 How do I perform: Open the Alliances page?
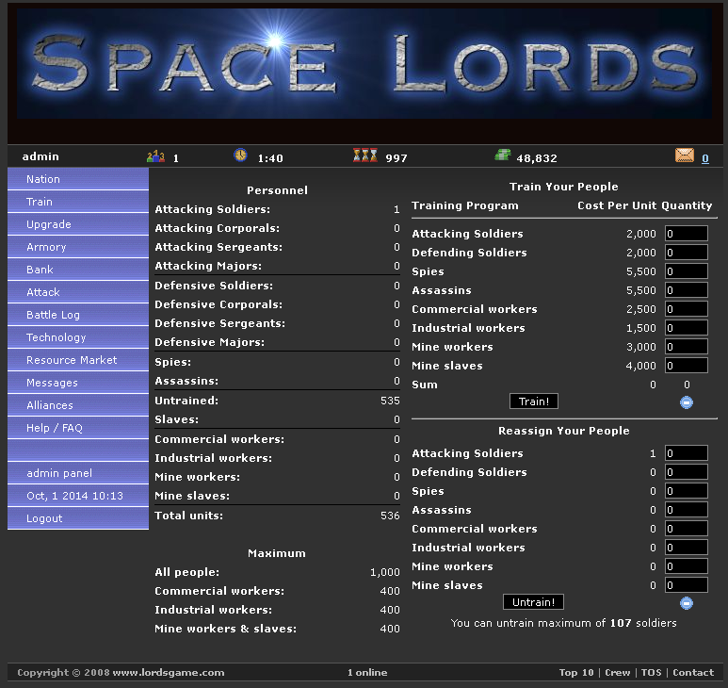tap(78, 405)
